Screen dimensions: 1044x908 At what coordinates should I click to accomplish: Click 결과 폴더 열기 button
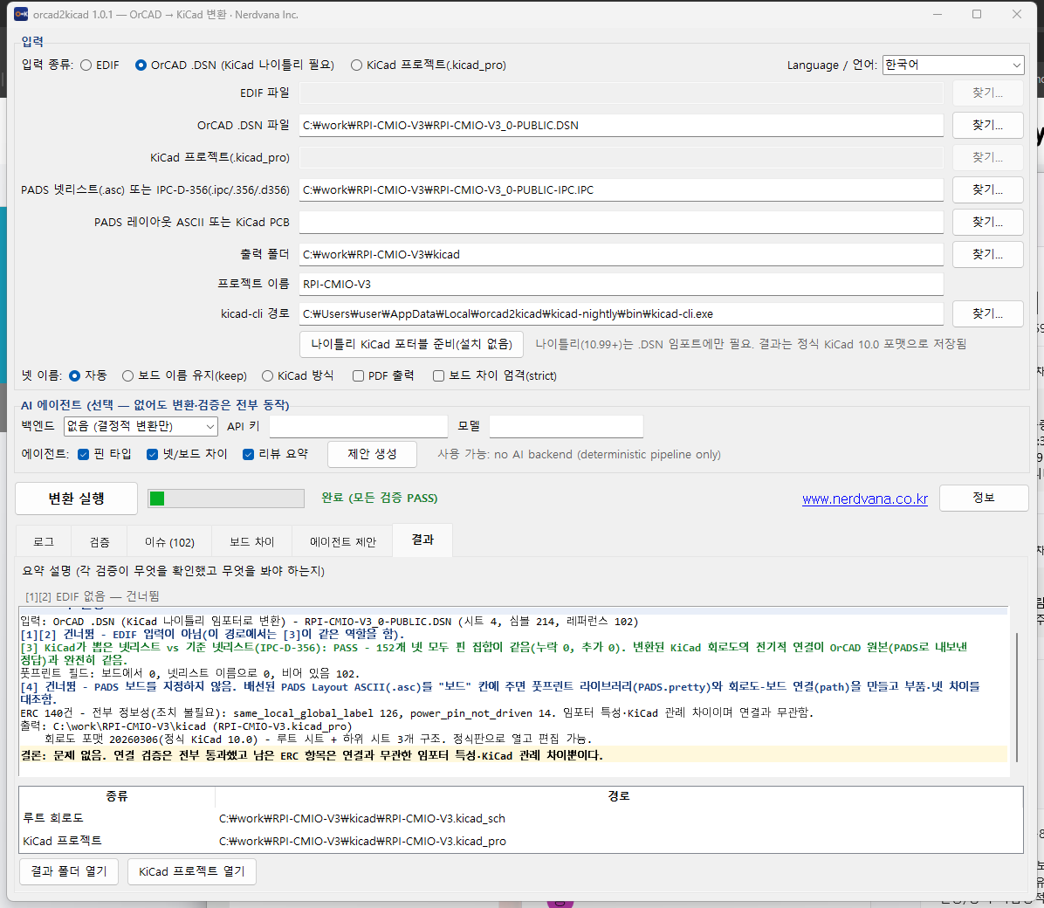[69, 871]
